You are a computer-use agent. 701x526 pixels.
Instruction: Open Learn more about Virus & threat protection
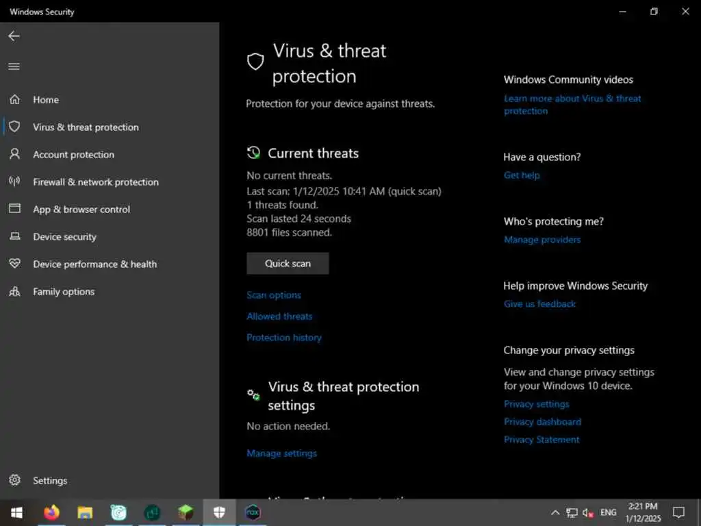coord(572,105)
